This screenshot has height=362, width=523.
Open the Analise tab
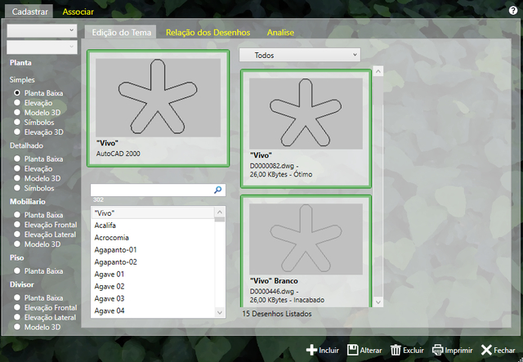pyautogui.click(x=280, y=33)
